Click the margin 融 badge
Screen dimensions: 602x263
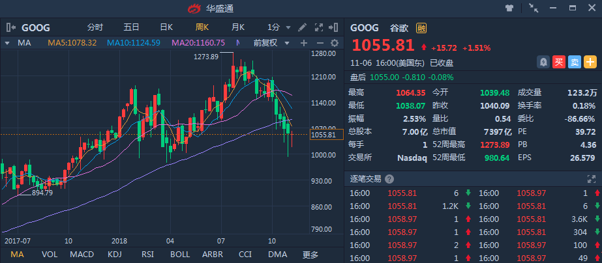point(421,28)
